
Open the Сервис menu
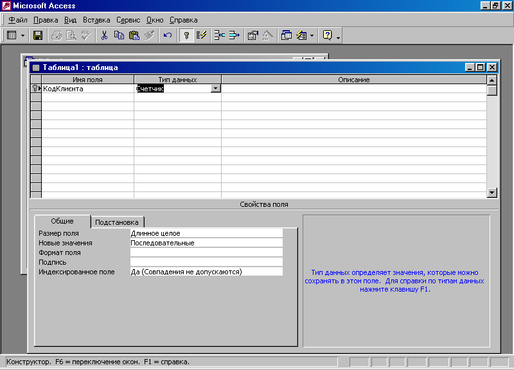click(128, 20)
